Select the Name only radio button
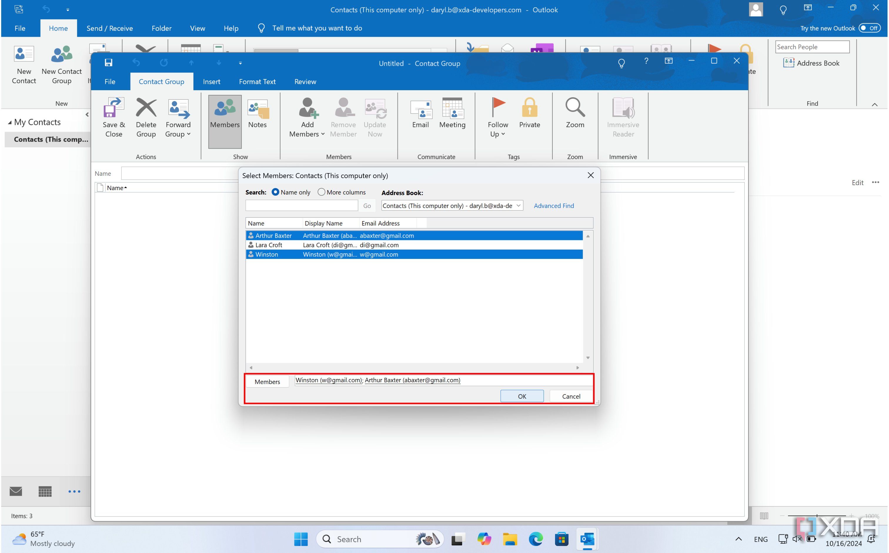 275,192
